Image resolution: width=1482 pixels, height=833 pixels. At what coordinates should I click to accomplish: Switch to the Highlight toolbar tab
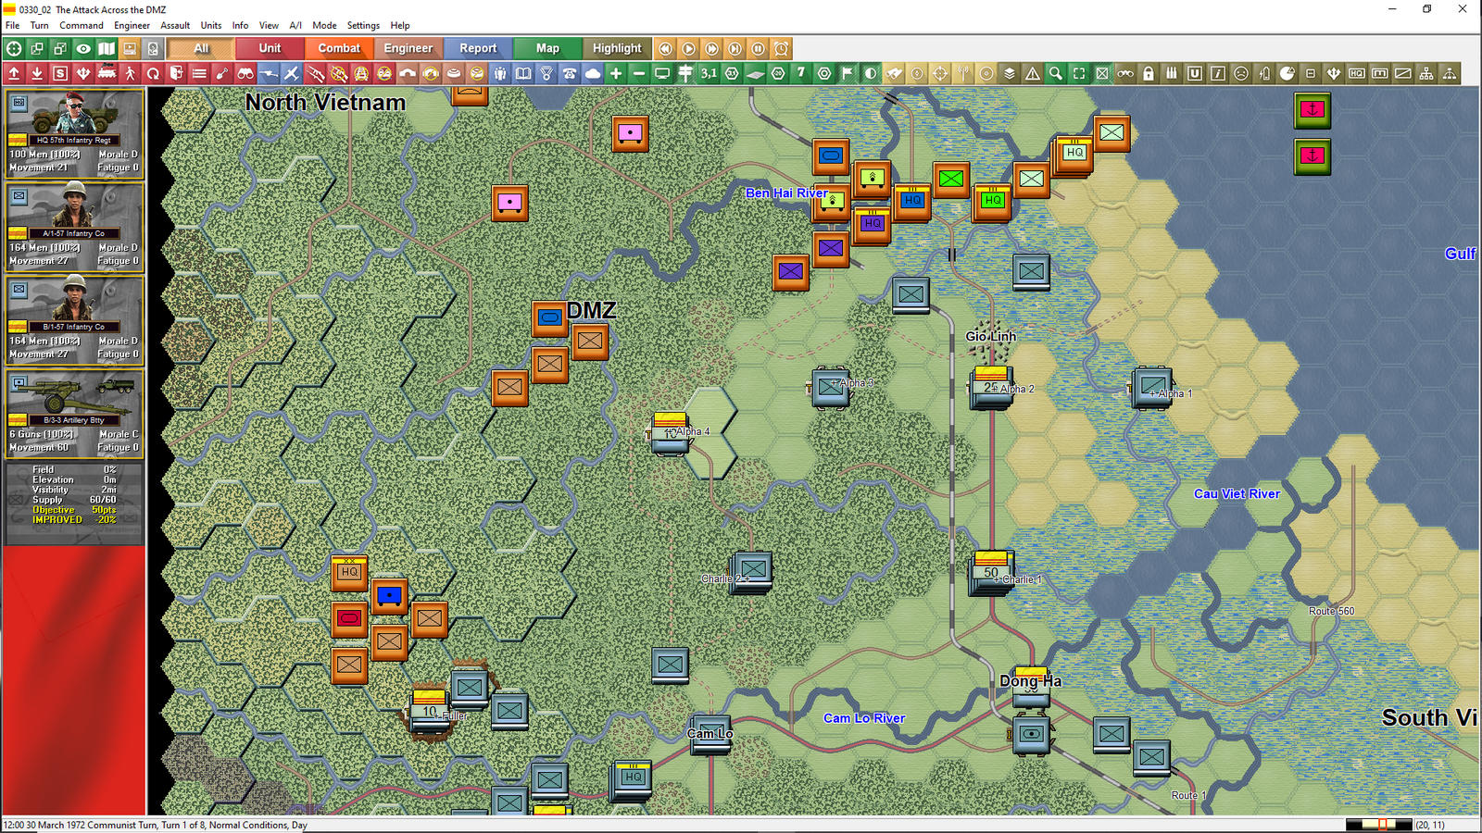pyautogui.click(x=617, y=48)
